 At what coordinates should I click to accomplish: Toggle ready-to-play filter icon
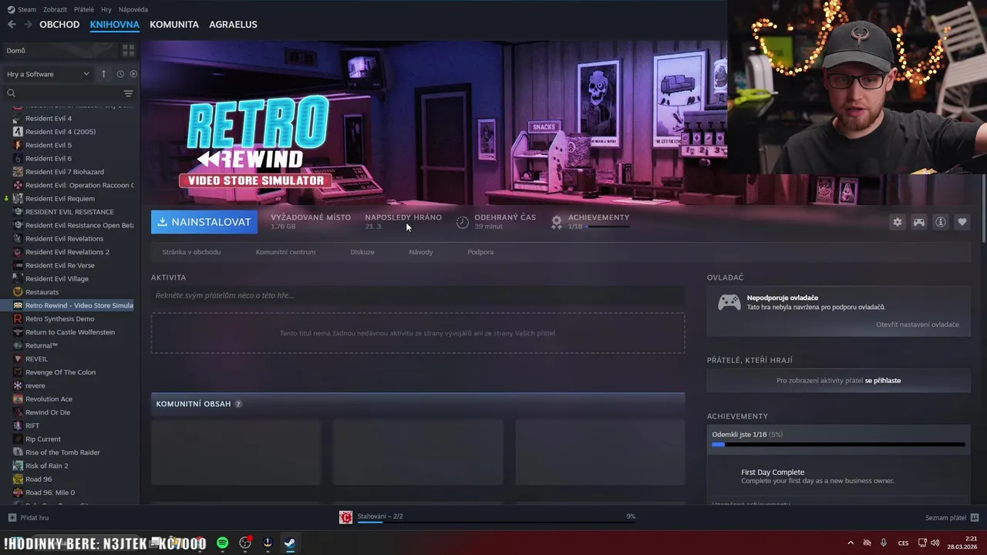coord(133,74)
